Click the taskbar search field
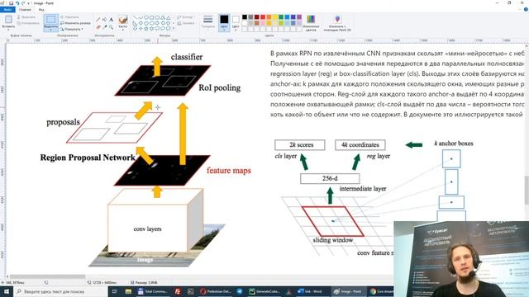 (60, 291)
